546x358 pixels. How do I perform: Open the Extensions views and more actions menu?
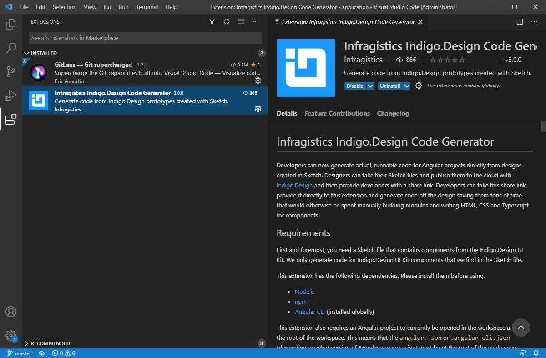[256, 21]
